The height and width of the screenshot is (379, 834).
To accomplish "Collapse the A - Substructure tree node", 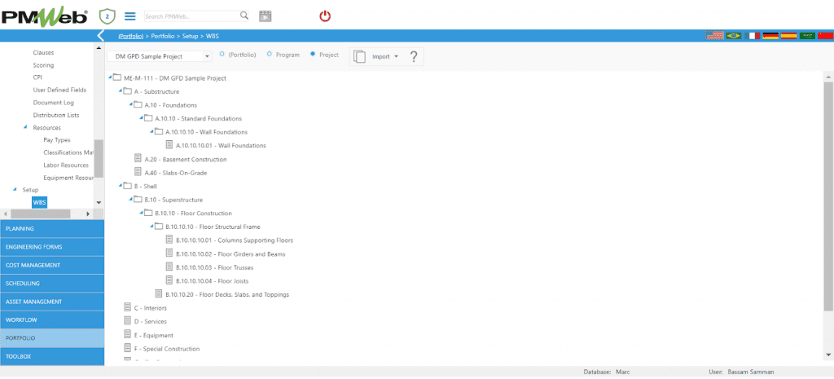I will click(120, 91).
